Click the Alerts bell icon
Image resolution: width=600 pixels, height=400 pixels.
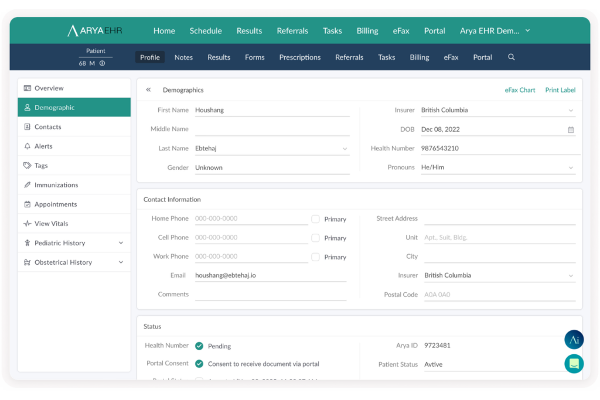[x=27, y=146]
